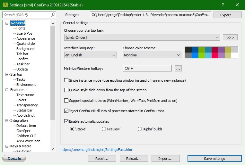Click the Storage path field

(x=150, y=15)
